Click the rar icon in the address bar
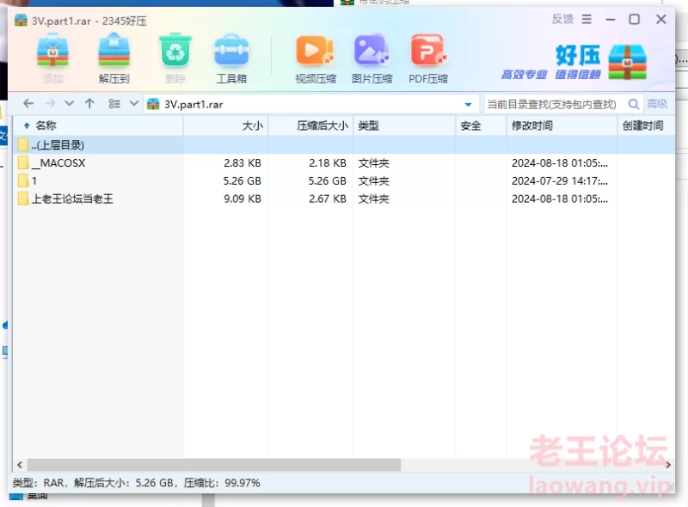This screenshot has height=507, width=688. tap(153, 104)
